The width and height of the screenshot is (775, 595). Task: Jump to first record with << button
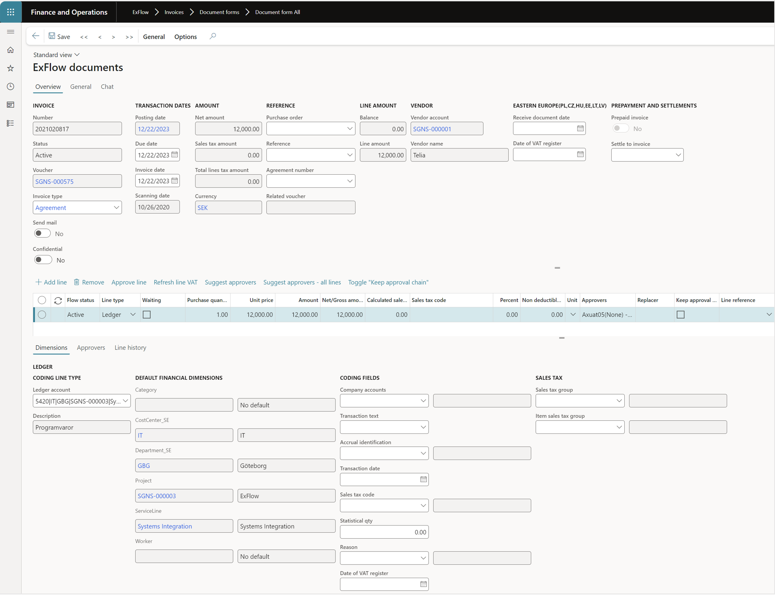point(84,37)
